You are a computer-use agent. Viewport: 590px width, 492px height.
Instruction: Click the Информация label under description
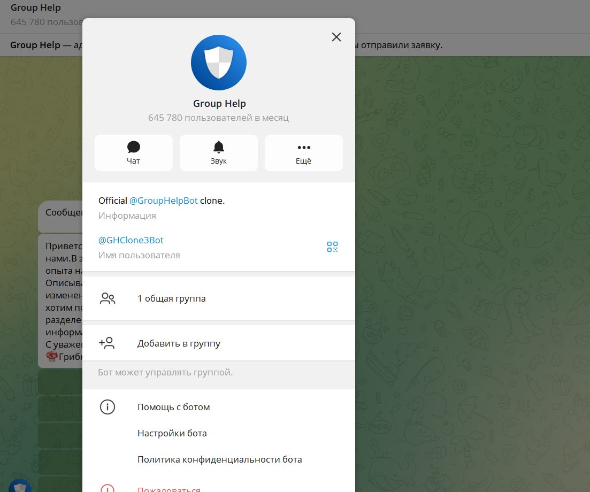pyautogui.click(x=127, y=216)
